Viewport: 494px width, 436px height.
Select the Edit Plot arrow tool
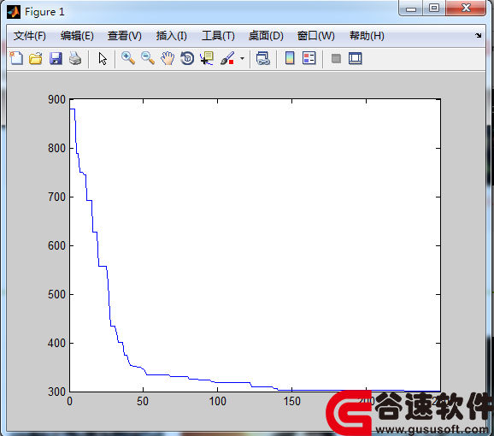point(103,59)
